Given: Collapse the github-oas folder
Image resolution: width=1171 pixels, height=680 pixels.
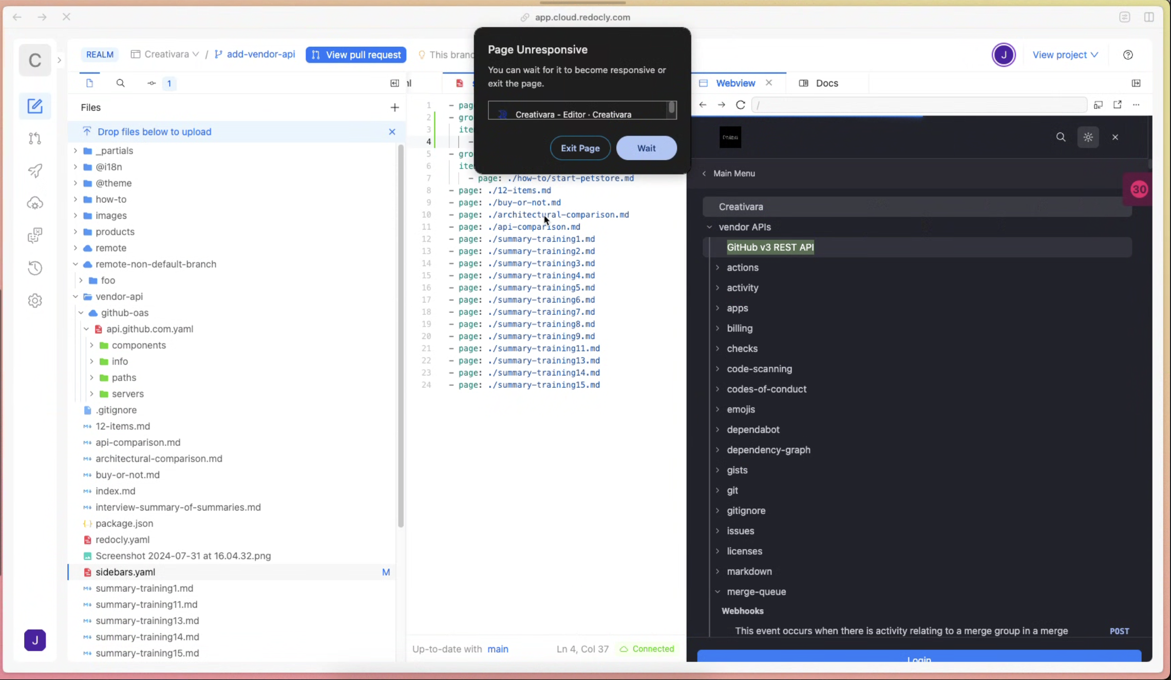Looking at the screenshot, I should (x=81, y=313).
